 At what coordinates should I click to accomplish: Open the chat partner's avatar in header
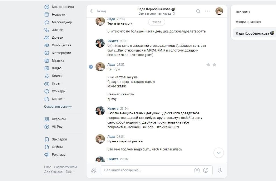[219, 11]
